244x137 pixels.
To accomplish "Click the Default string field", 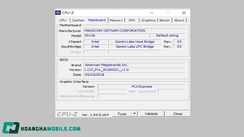I will click(167, 36).
